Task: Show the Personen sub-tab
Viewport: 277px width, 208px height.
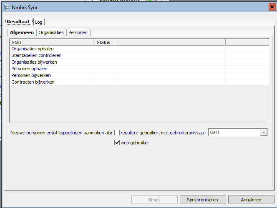Action: [x=78, y=32]
